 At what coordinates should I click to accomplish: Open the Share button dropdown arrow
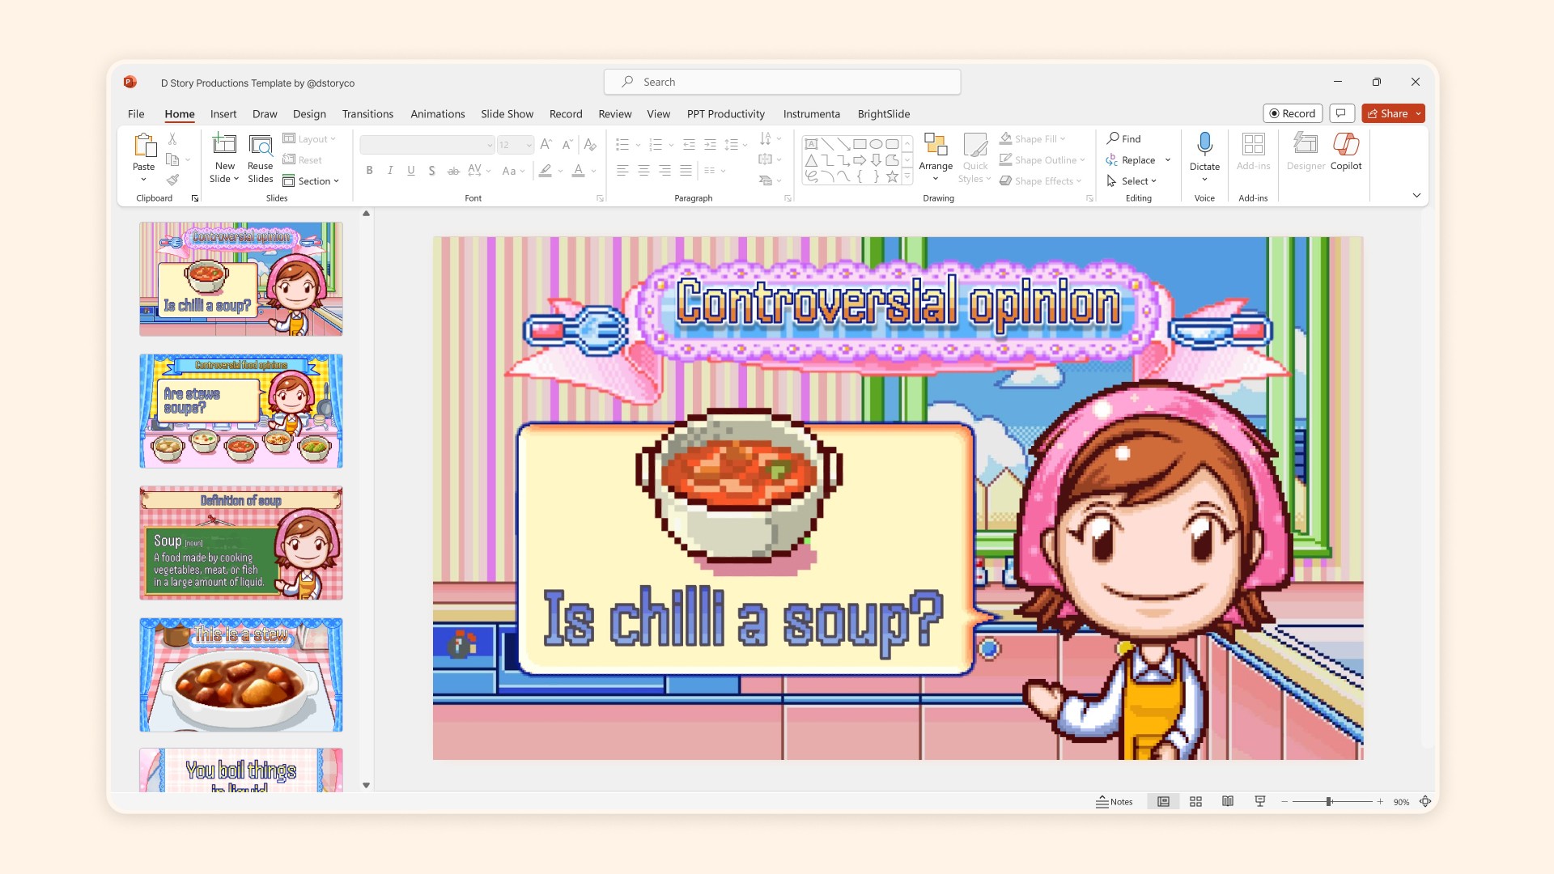click(1418, 114)
